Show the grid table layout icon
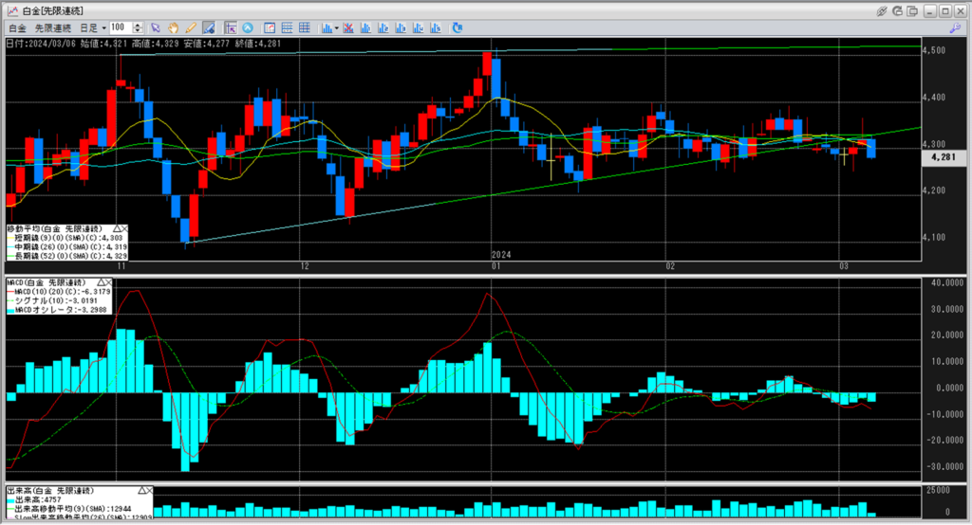Image resolution: width=972 pixels, height=525 pixels. tap(305, 27)
